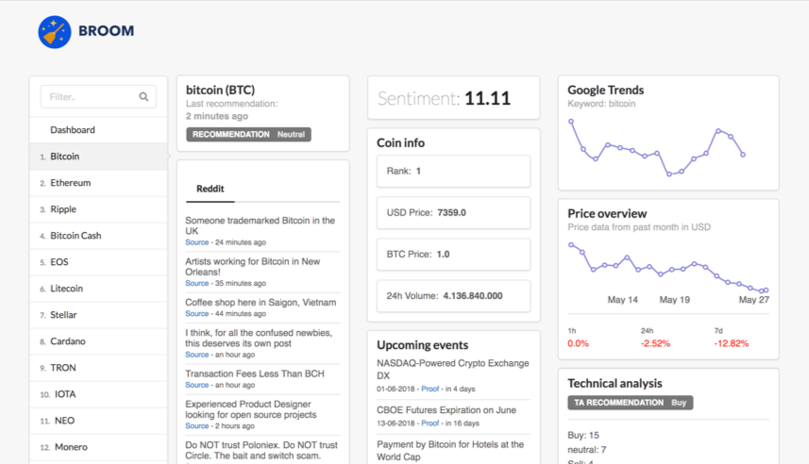Select TRON in the coin list

[98, 368]
